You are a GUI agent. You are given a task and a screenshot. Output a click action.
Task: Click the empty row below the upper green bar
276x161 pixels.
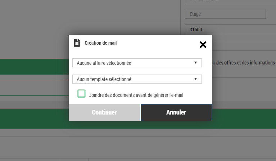tap(34, 88)
